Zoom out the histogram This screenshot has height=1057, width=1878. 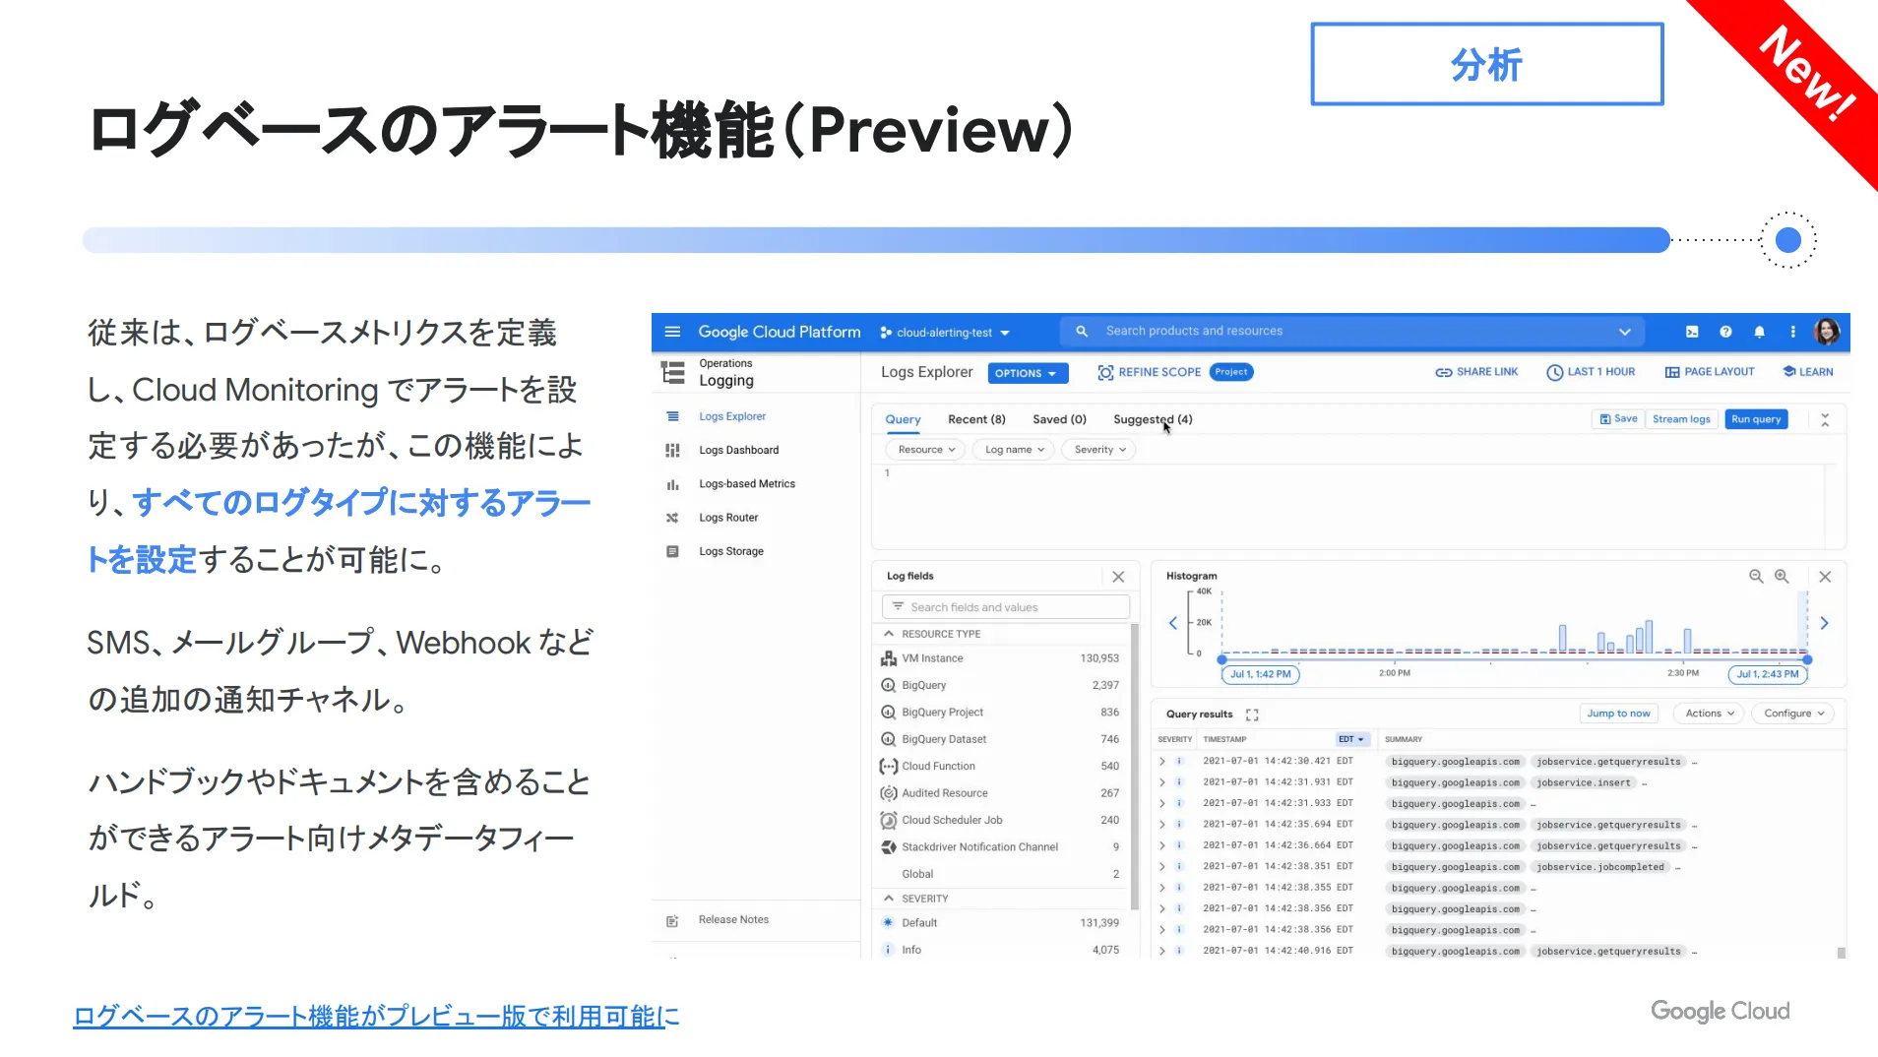pos(1755,577)
